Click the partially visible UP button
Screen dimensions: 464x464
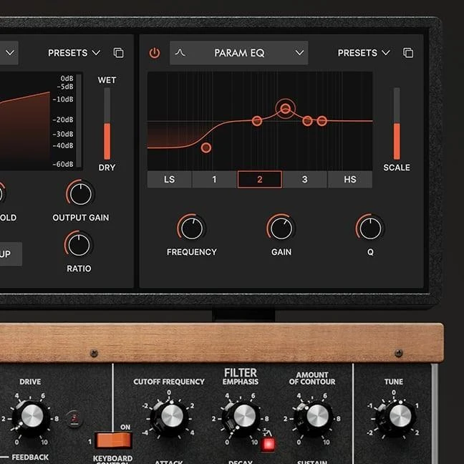coord(11,254)
